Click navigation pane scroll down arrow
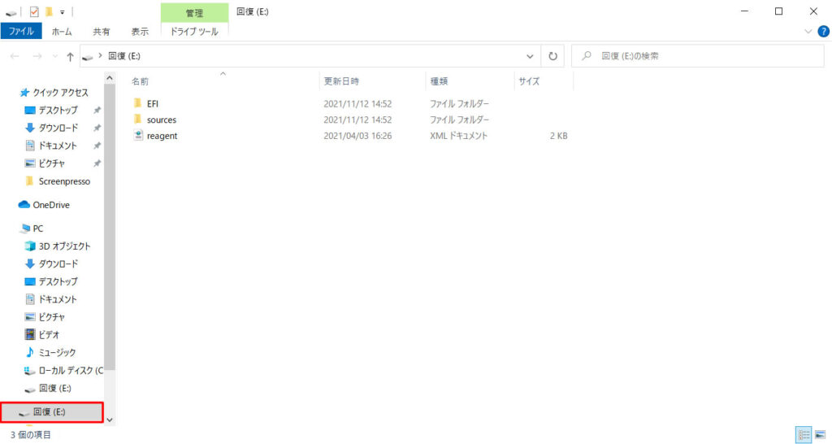The height and width of the screenshot is (444, 832). (110, 420)
